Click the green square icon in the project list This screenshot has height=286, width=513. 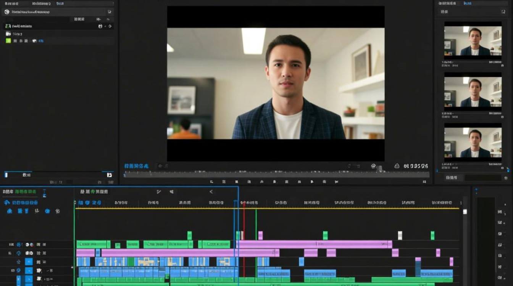pos(8,40)
